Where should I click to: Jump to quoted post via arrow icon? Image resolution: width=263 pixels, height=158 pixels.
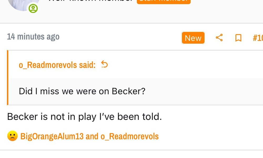coord(104,64)
